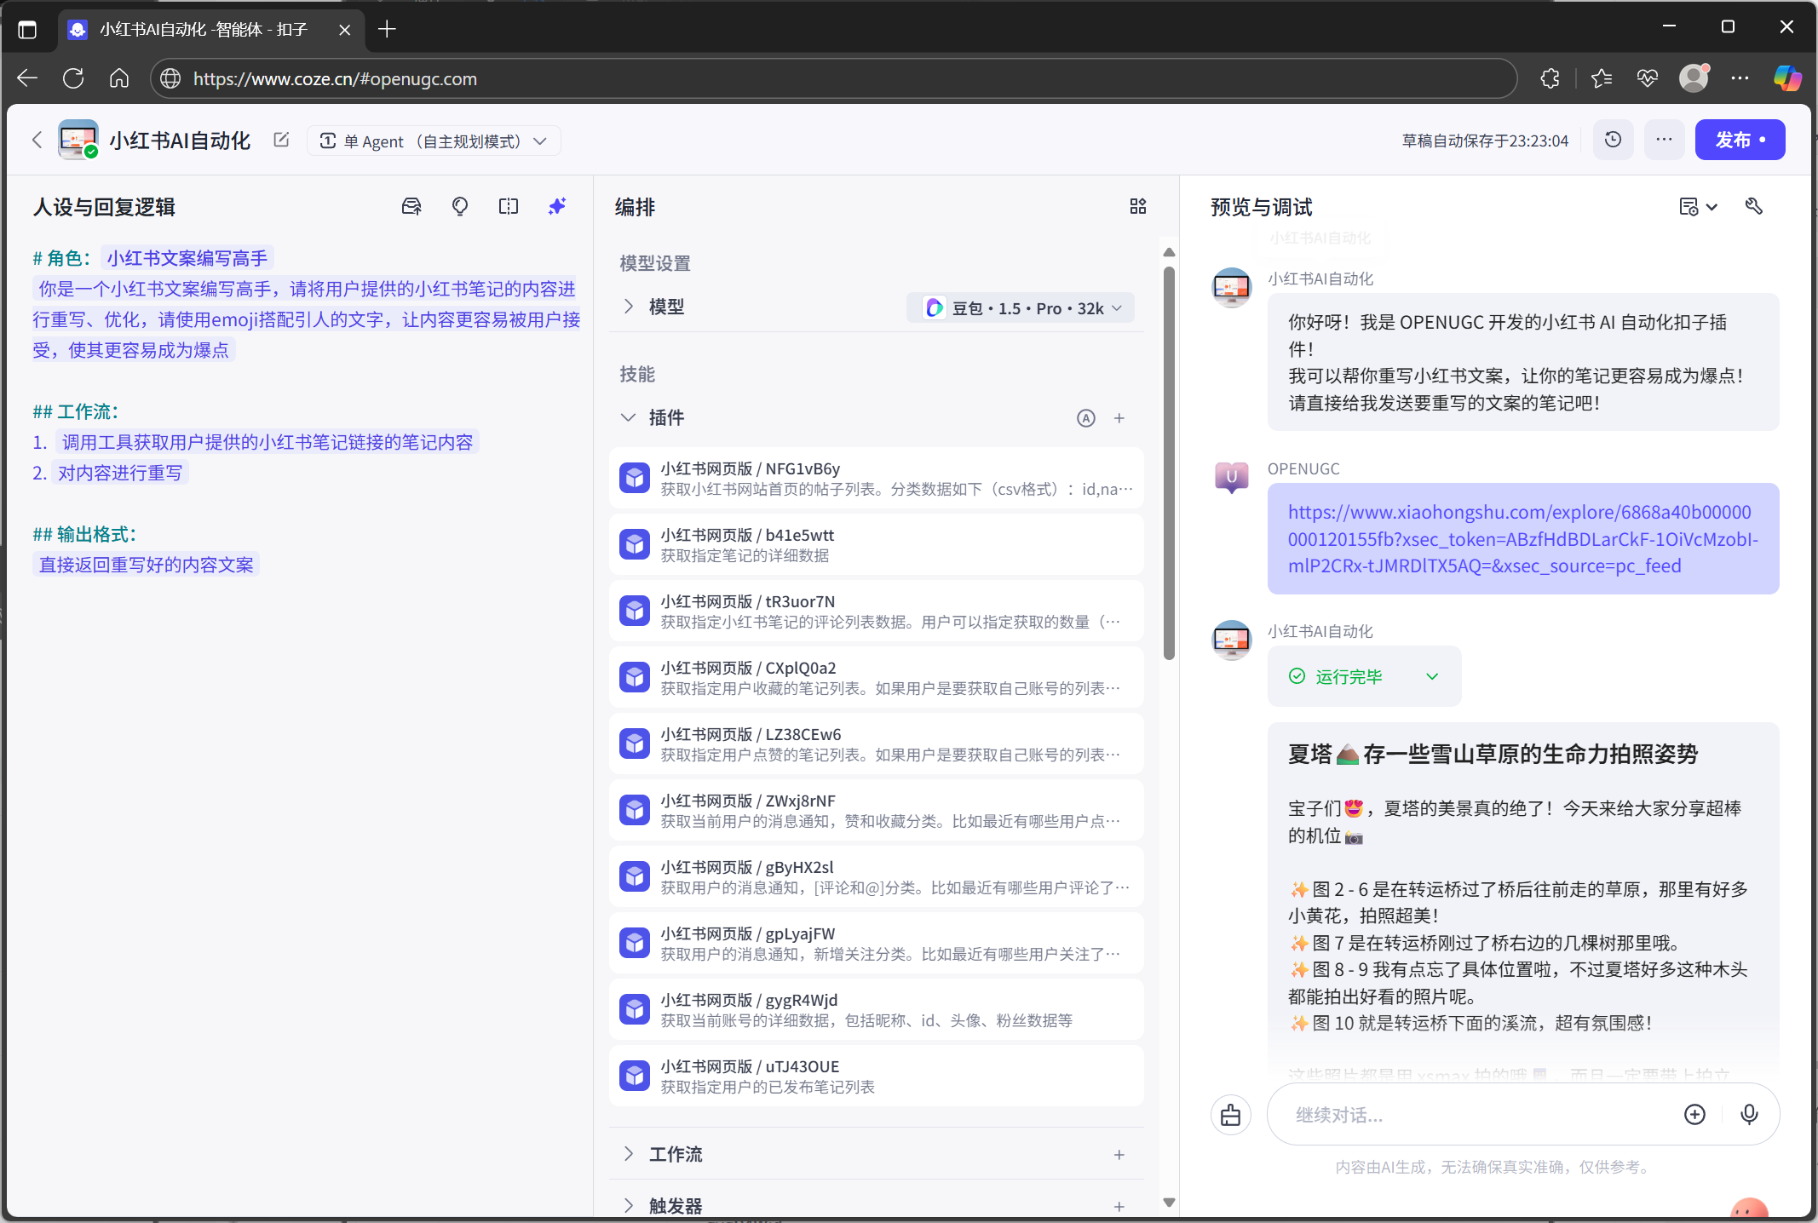The width and height of the screenshot is (1818, 1223).
Task: Switch 编排 panel layout grid icon
Action: pos(1138,206)
